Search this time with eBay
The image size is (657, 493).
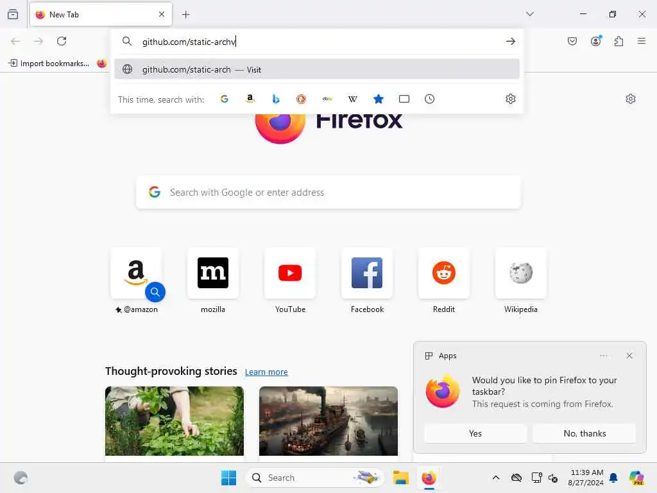[x=327, y=99]
